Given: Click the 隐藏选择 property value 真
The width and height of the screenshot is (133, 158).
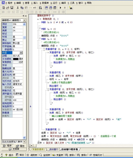Looking at the screenshot, I should 17,69.
